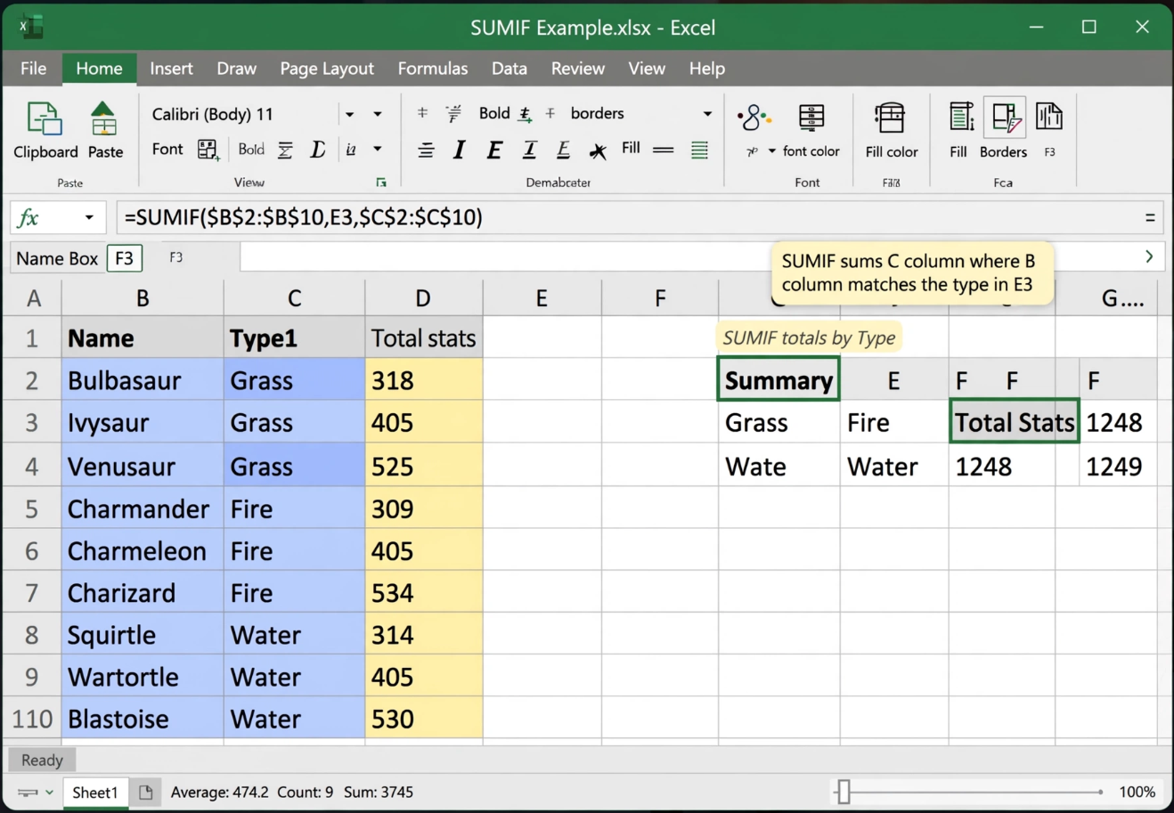
Task: Click the Name Box field showing F3
Action: coord(125,258)
